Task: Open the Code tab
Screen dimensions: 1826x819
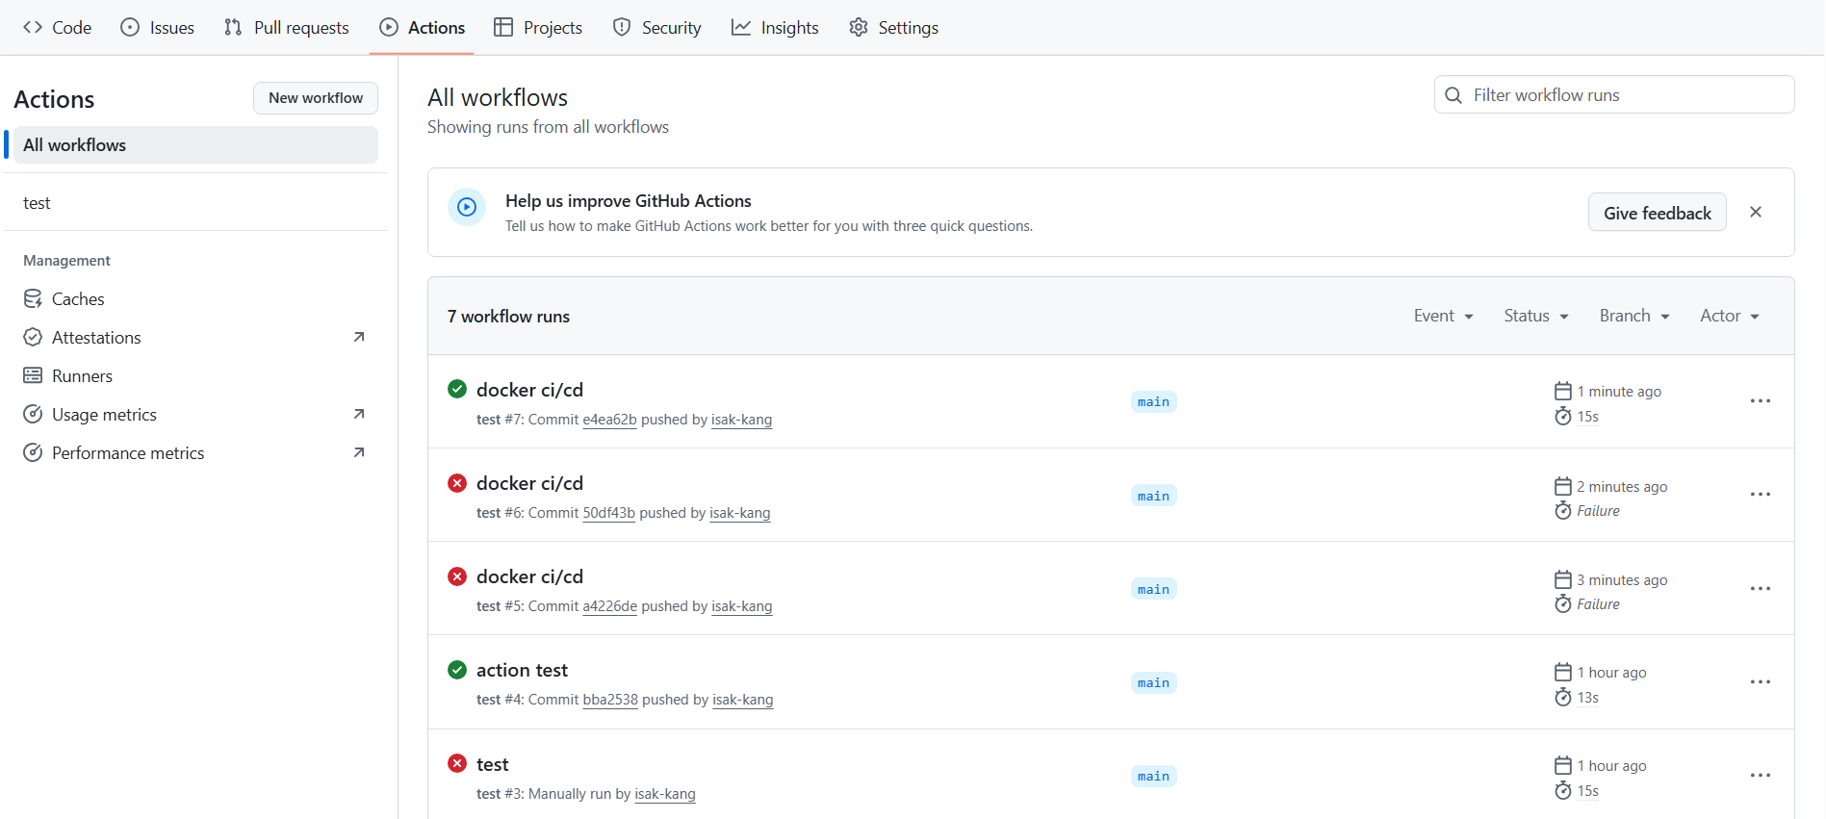Action: 57,27
